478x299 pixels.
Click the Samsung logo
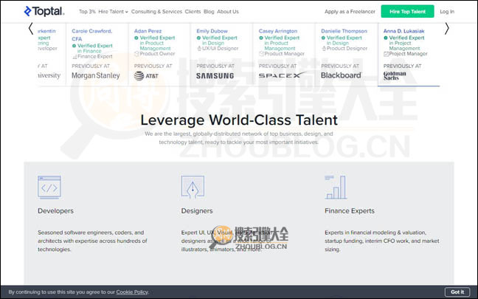215,75
